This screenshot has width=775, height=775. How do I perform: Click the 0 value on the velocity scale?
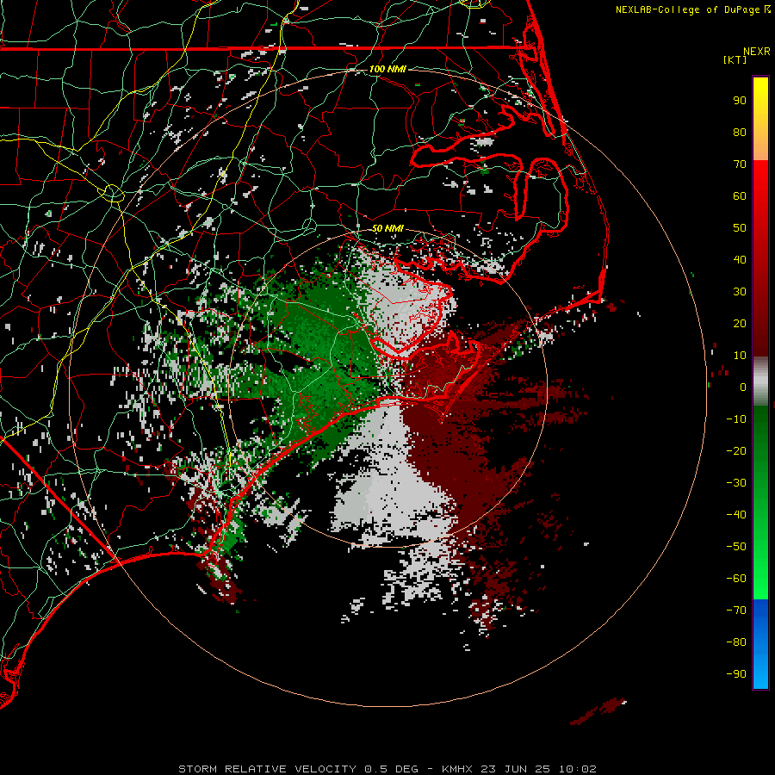click(x=743, y=387)
